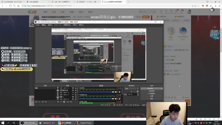Open OBS settings button in controls
Screen dimensions: 222x125
152,96
